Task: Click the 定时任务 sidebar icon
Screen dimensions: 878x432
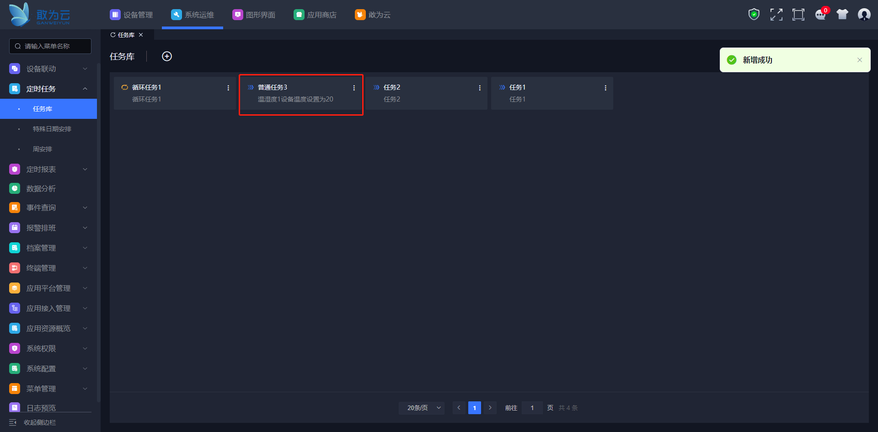Action: click(x=15, y=89)
